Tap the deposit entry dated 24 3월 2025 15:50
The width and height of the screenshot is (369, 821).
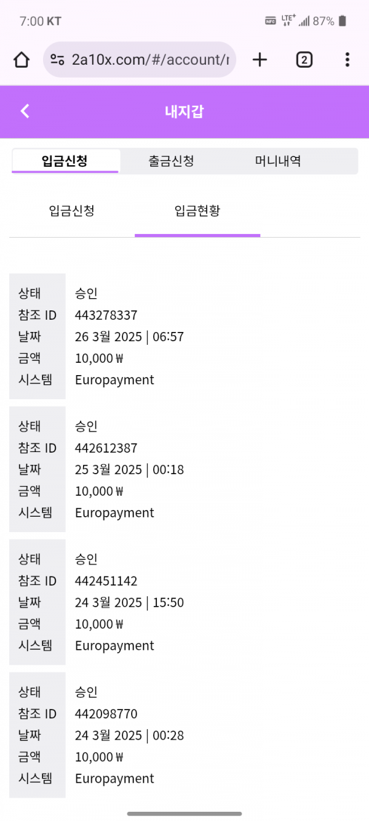click(x=129, y=602)
